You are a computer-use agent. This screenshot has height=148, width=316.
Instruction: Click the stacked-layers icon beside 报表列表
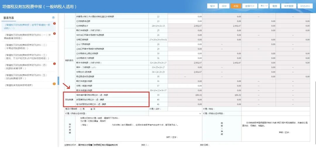[x=53, y=18]
